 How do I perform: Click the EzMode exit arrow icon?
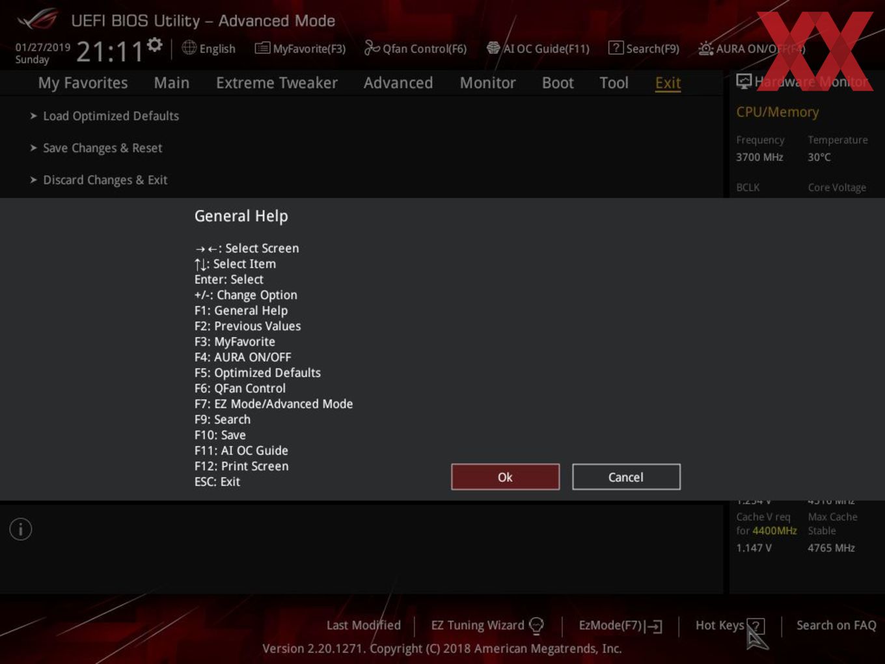pos(654,626)
